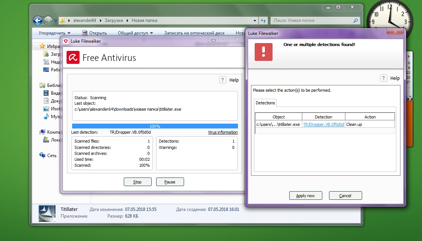Open the Упорядочить dropdown menu

[54, 33]
